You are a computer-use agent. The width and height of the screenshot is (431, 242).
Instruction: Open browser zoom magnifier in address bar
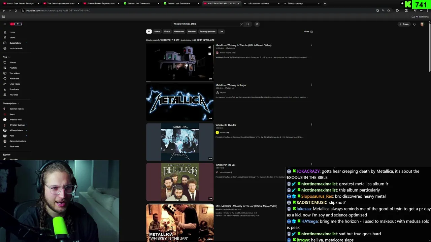point(383,10)
